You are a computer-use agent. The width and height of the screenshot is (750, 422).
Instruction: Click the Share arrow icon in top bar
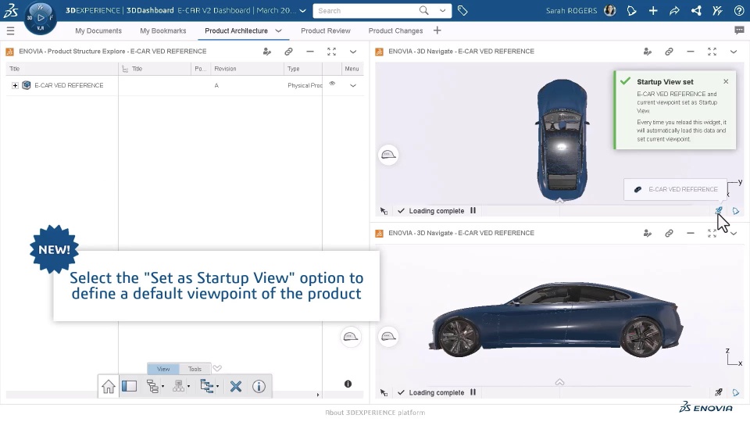click(674, 10)
